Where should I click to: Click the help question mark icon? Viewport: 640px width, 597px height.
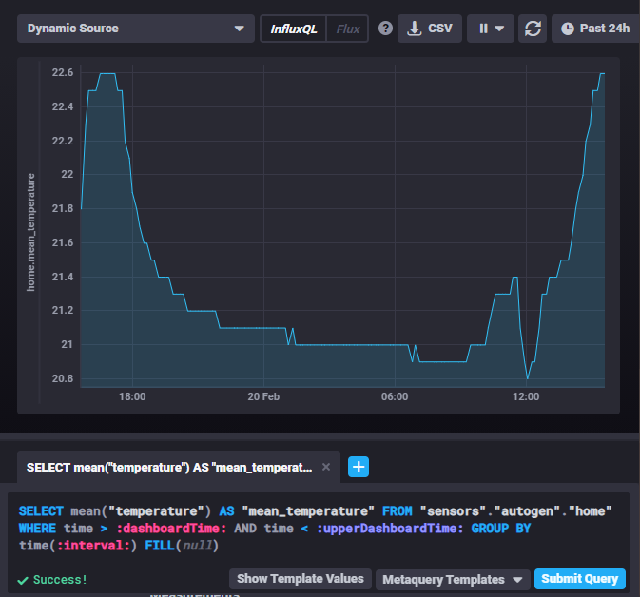pos(385,29)
